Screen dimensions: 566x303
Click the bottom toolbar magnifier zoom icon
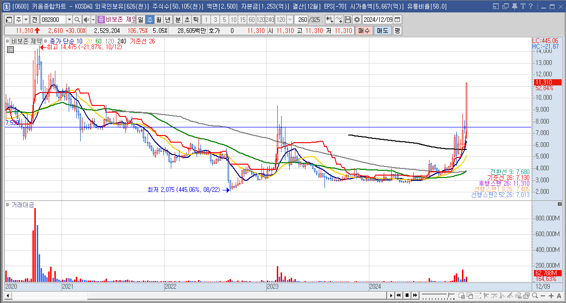pos(535,295)
